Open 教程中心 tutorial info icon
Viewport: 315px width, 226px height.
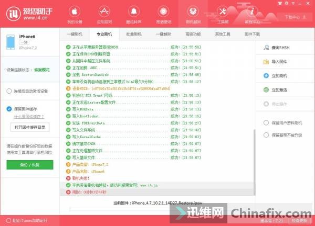[252, 12]
